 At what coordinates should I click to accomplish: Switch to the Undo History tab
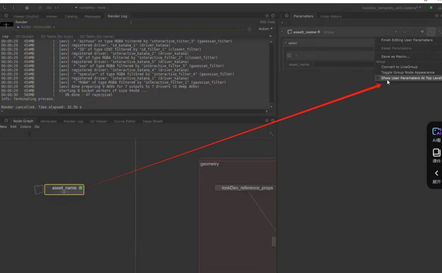331,16
